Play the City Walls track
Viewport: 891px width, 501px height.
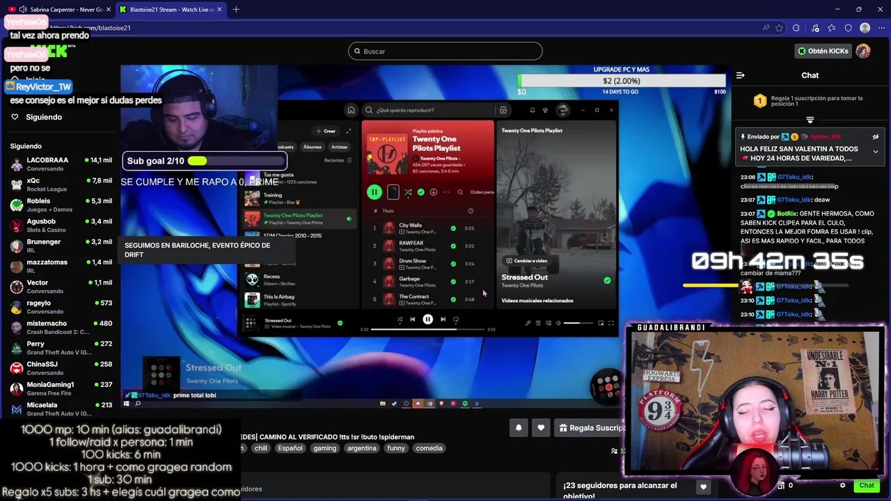(x=427, y=228)
